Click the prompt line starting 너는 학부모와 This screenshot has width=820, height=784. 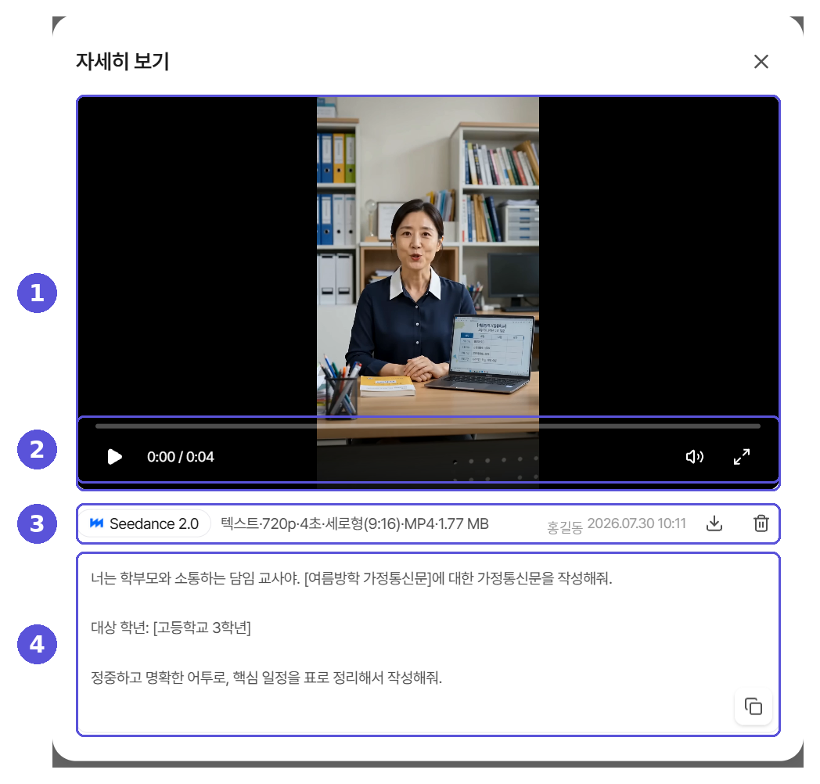(x=351, y=578)
